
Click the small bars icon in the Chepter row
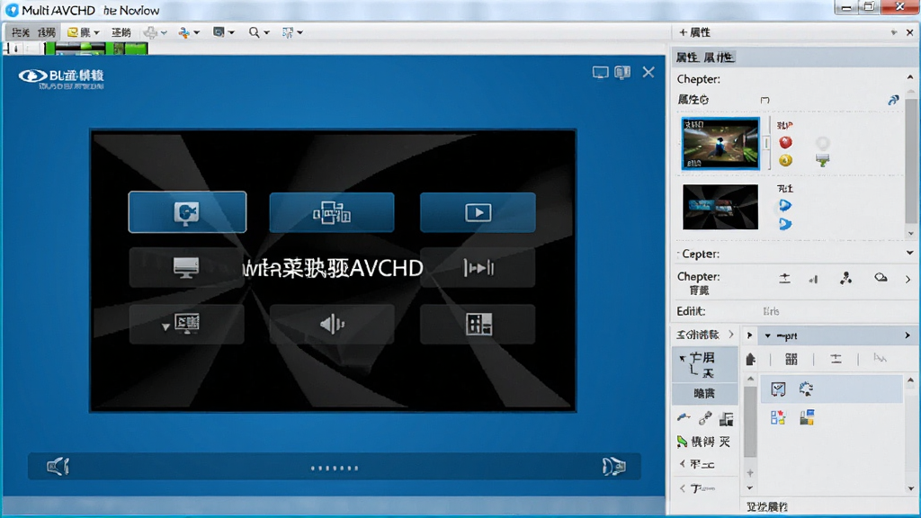(813, 280)
